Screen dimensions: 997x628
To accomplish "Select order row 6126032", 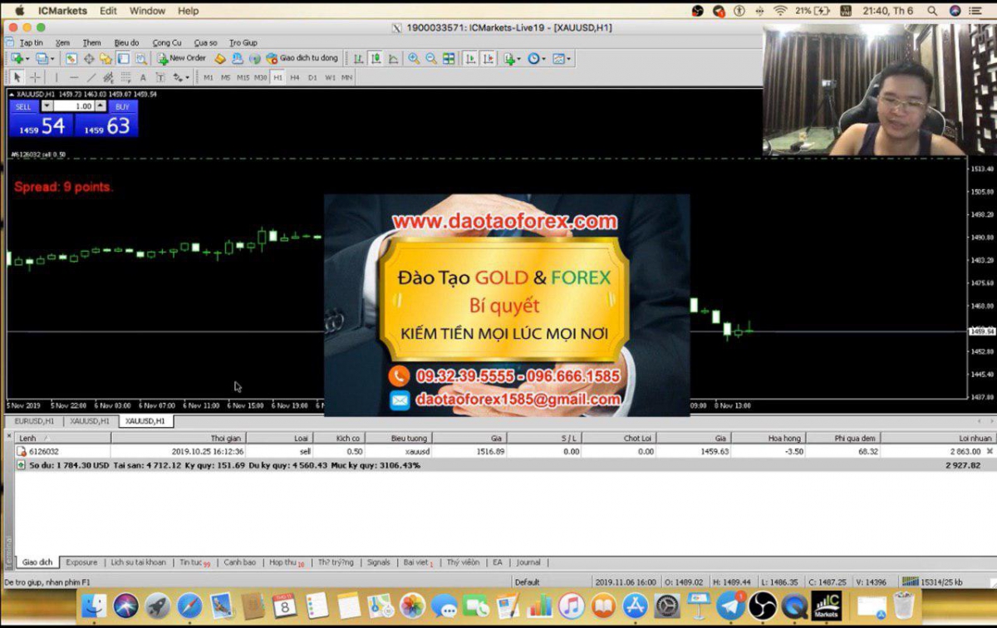I will click(x=505, y=451).
